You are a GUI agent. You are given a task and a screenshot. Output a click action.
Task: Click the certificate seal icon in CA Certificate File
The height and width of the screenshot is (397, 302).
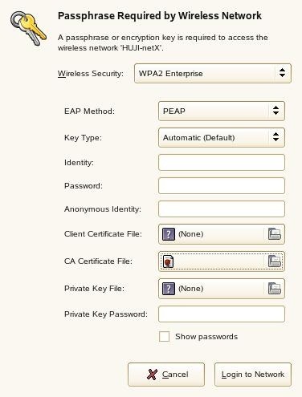(x=168, y=261)
